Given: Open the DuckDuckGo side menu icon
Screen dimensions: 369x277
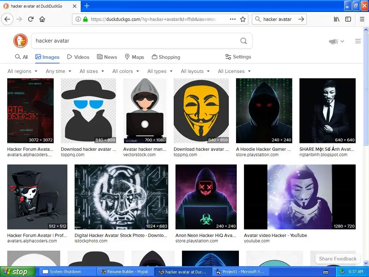Looking at the screenshot, I should 358,41.
